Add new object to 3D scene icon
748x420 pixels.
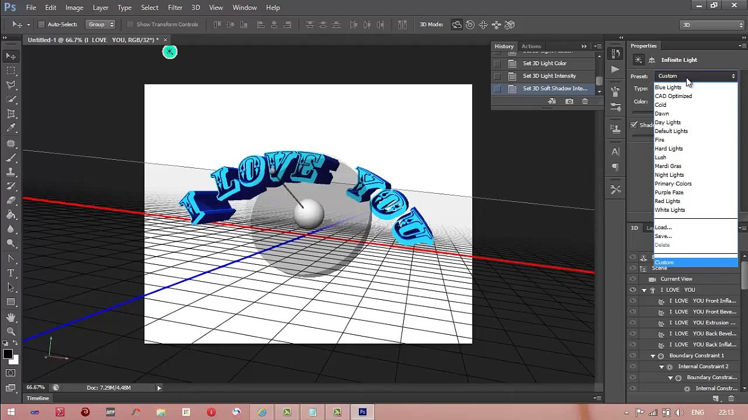point(716,398)
